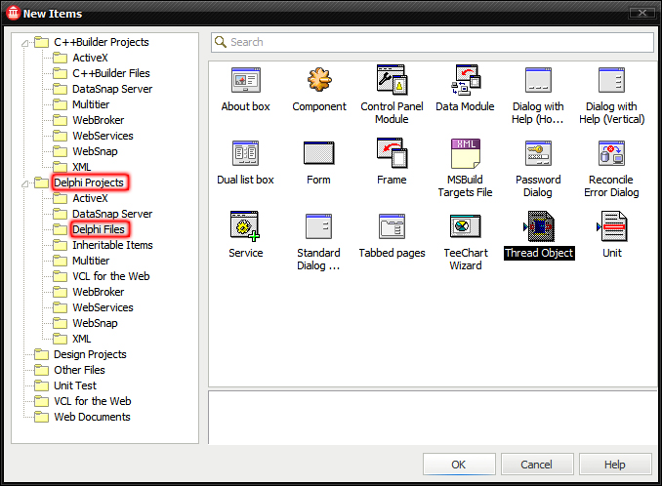
Task: Open the Help button
Action: [x=615, y=465]
